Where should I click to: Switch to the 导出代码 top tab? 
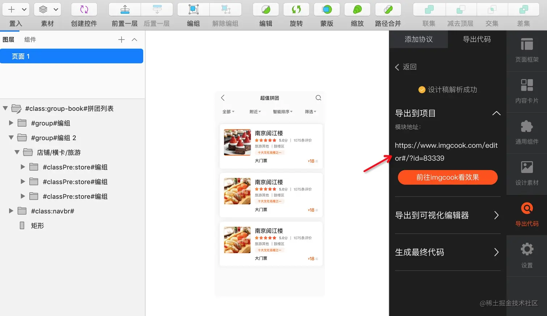[x=477, y=39]
